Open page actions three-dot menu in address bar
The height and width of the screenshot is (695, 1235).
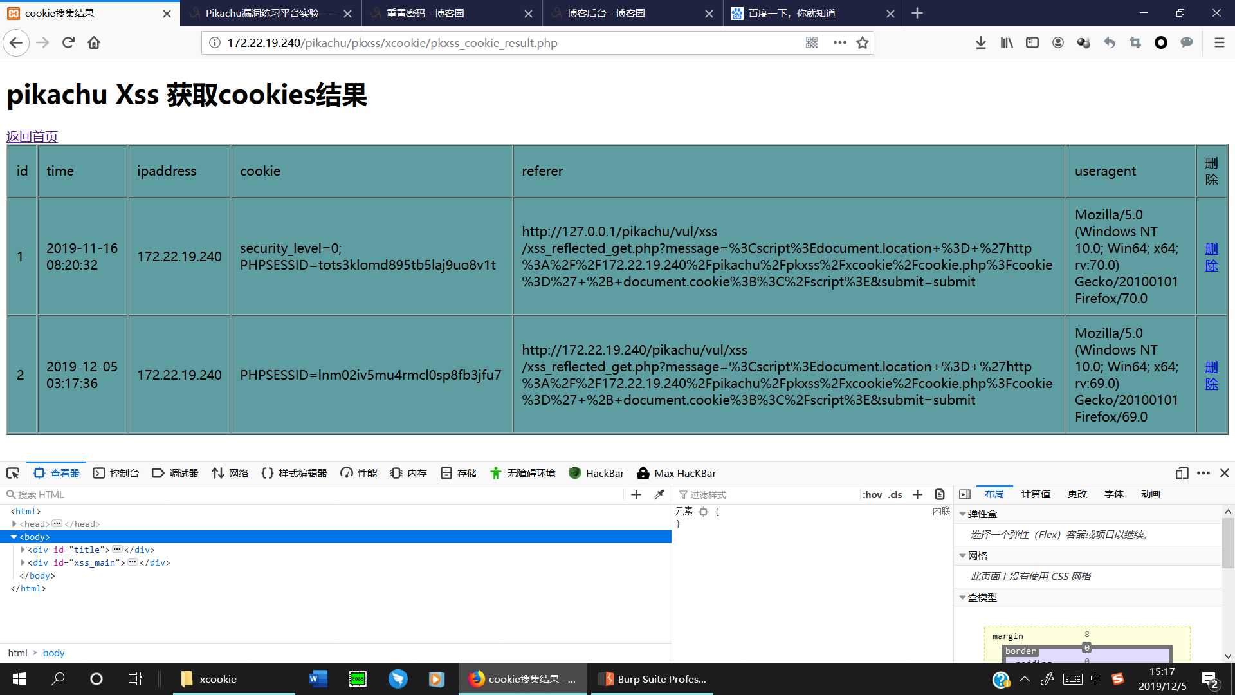click(x=839, y=43)
